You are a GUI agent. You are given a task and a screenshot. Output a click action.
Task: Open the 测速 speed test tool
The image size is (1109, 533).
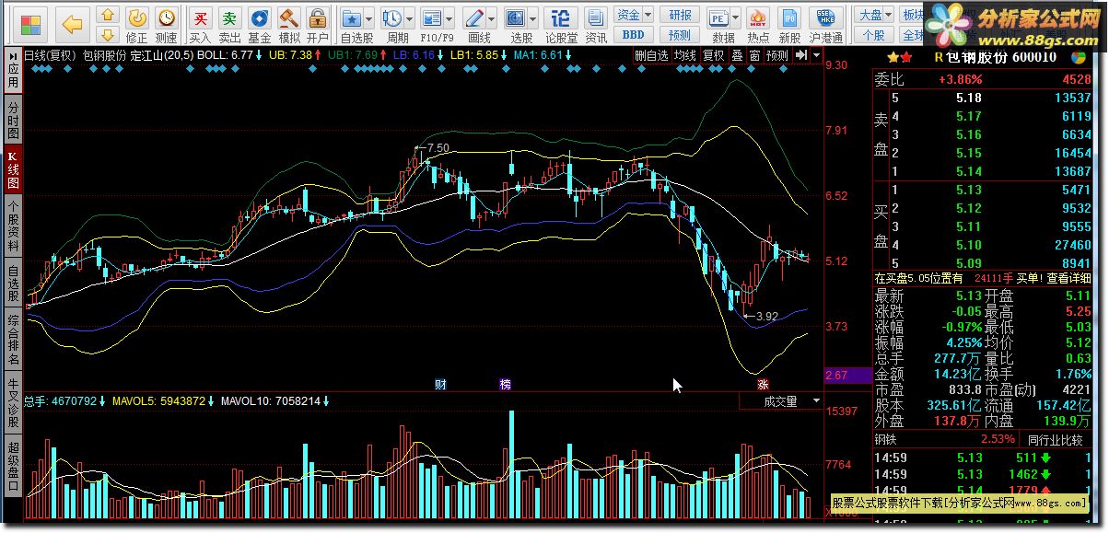[x=166, y=25]
